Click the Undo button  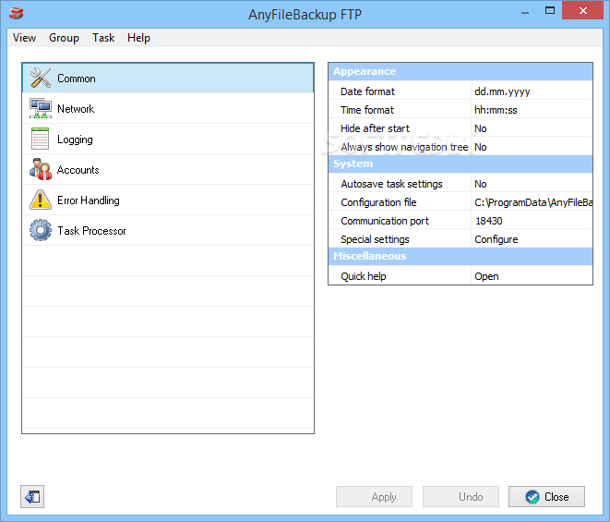click(460, 497)
